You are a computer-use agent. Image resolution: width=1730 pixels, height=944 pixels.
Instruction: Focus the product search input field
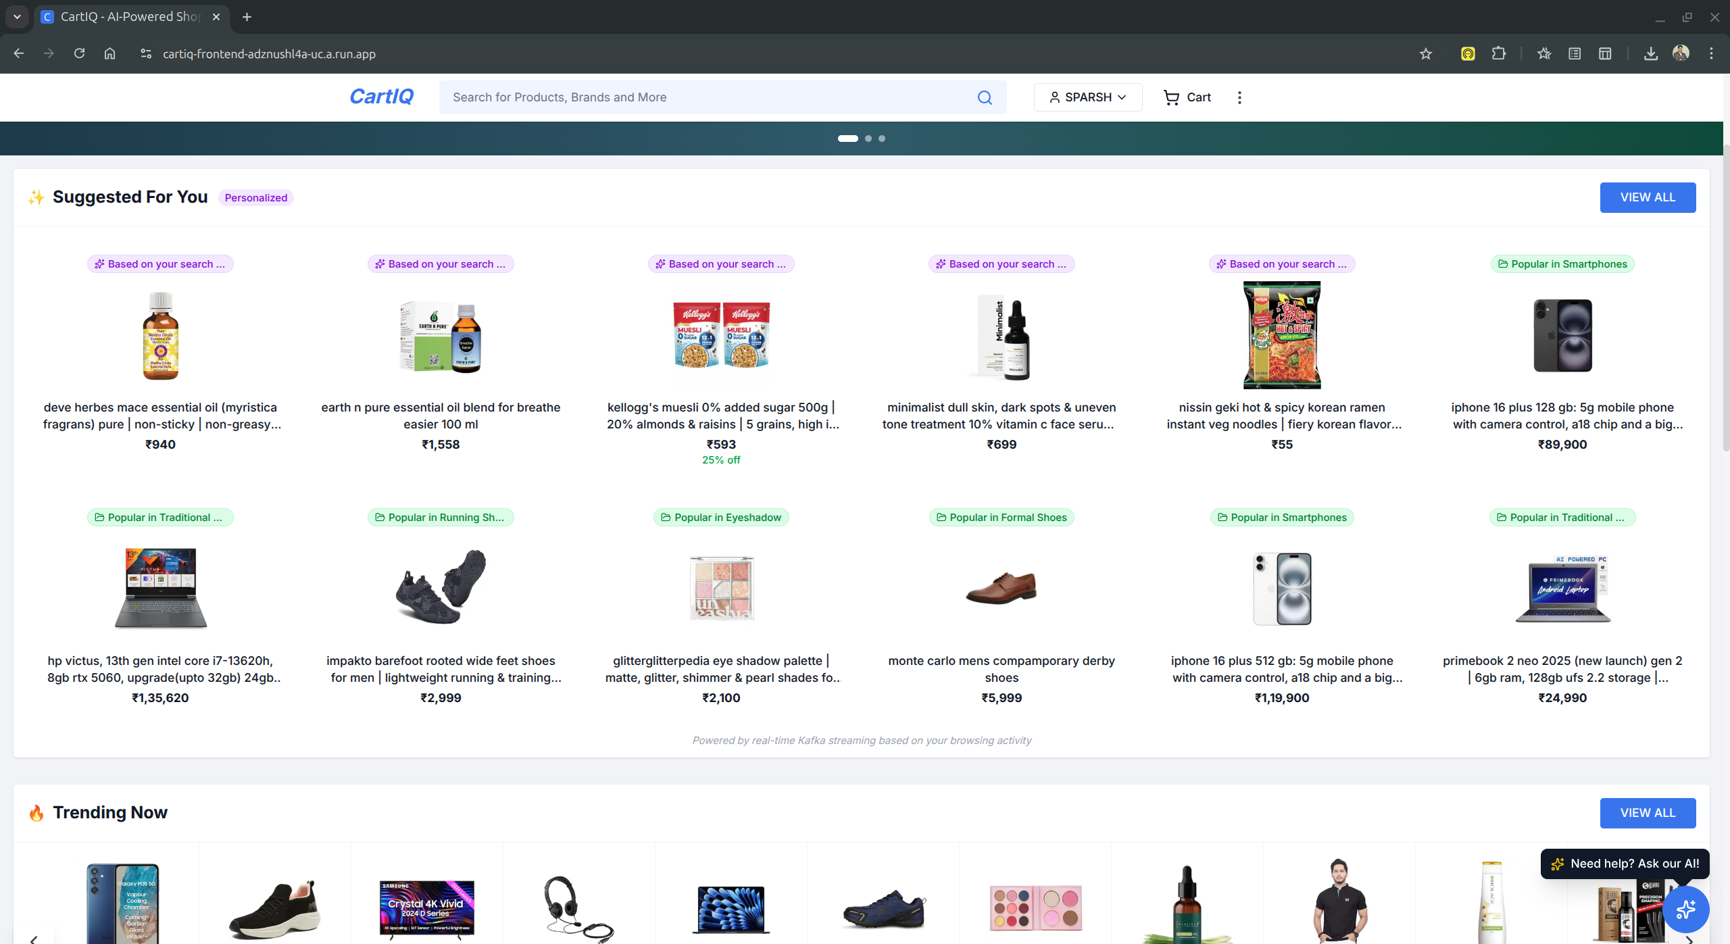point(710,97)
